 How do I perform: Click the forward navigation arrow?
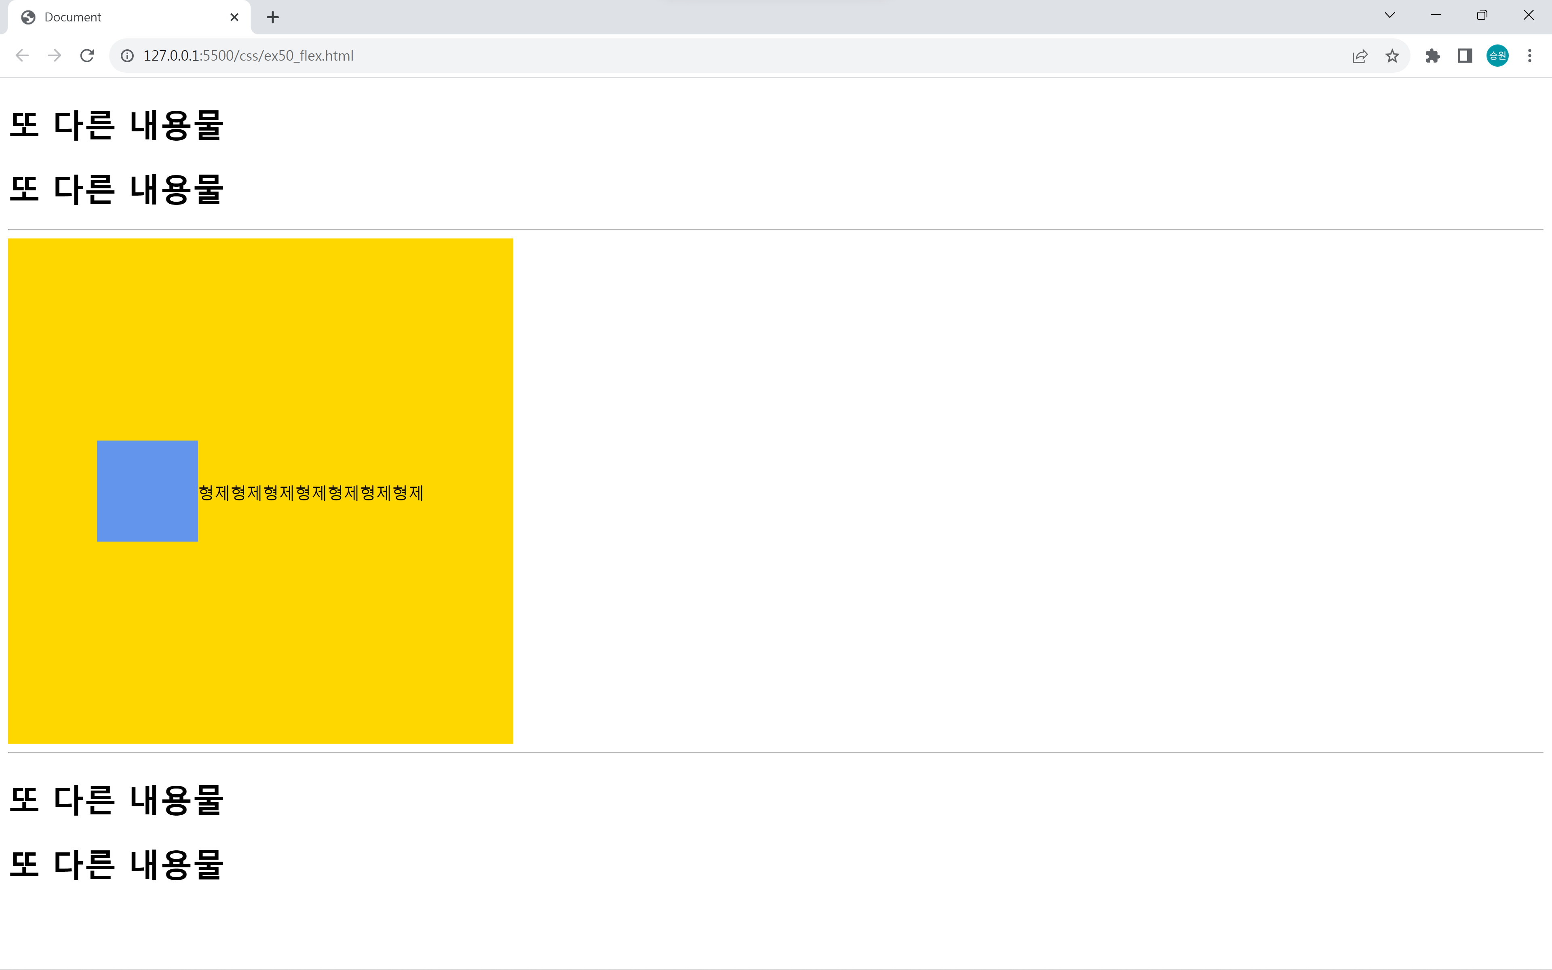coord(55,56)
